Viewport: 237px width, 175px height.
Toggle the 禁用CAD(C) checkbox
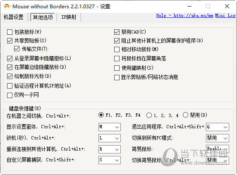(x=117, y=32)
